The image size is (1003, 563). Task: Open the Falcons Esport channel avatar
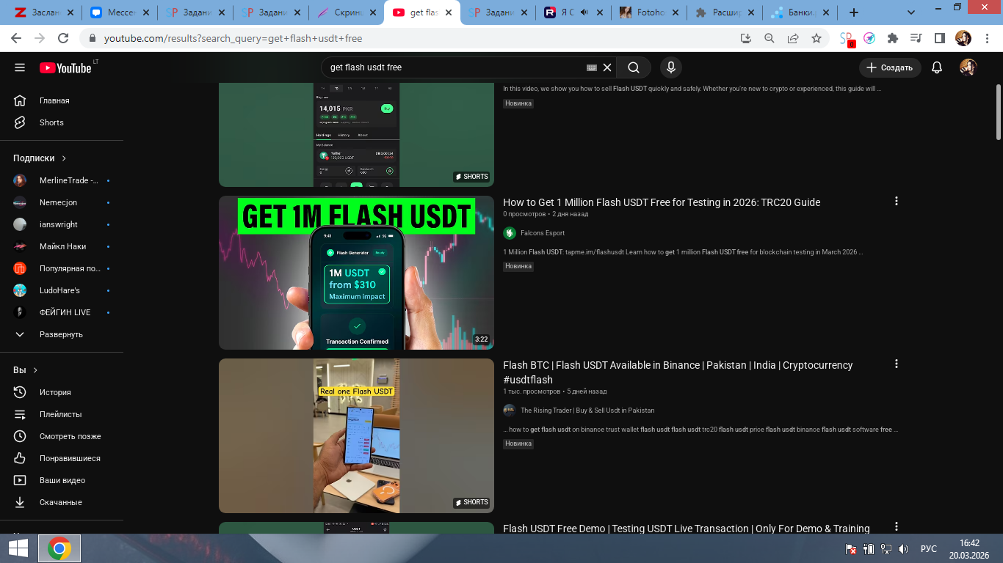click(x=510, y=233)
